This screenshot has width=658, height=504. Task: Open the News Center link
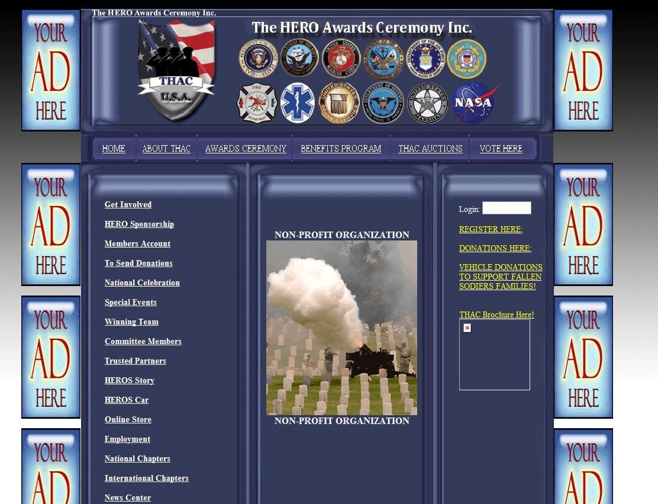pos(128,497)
